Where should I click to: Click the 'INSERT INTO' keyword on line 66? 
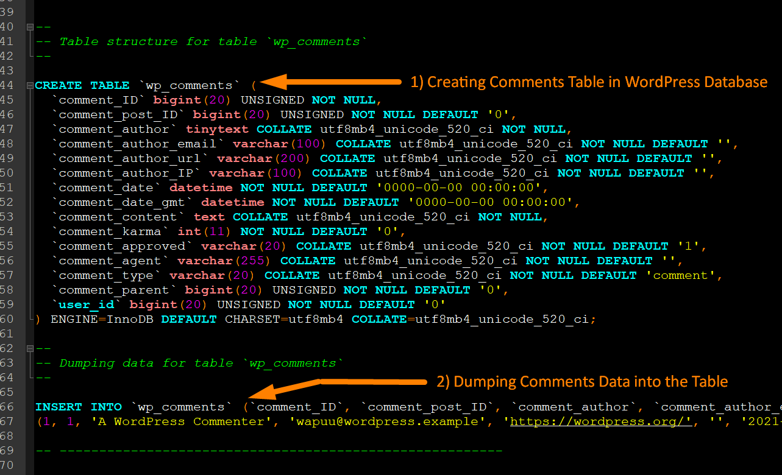coord(79,407)
